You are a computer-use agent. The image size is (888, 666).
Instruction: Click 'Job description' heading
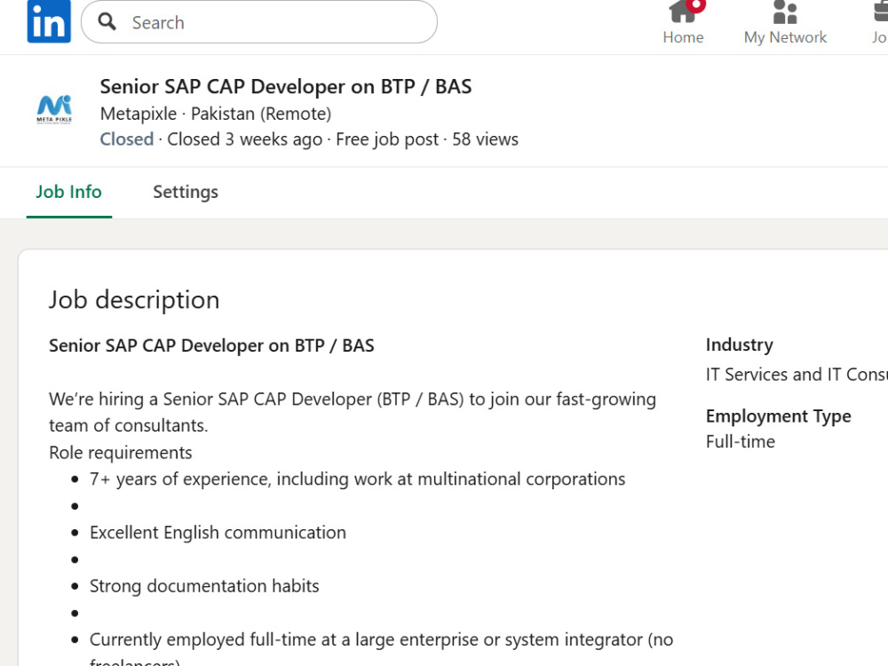tap(134, 299)
